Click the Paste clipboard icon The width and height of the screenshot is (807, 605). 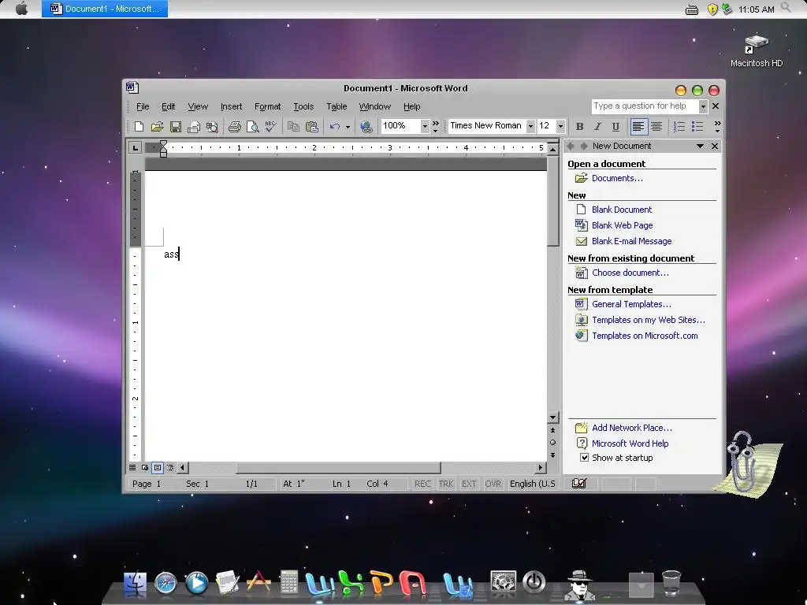click(312, 126)
